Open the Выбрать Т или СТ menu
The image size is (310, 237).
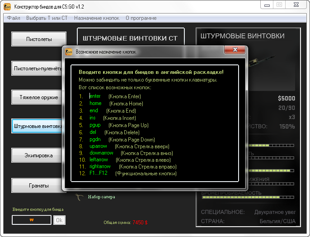click(47, 18)
